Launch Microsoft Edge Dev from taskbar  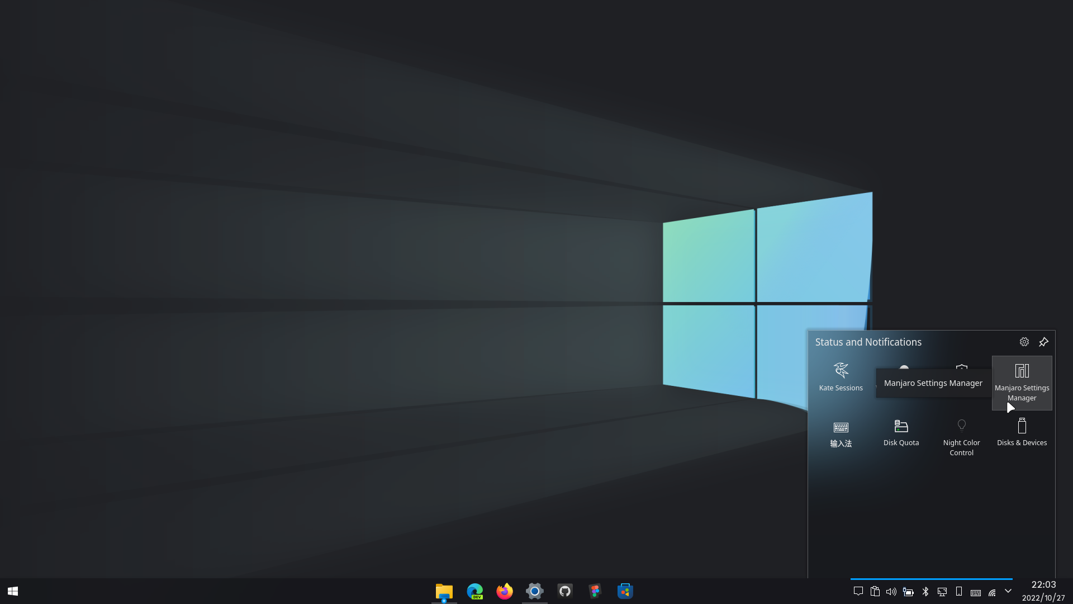tap(474, 591)
